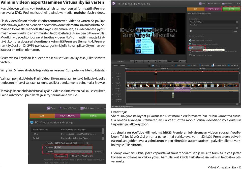
Task: Click the File Name field containing Untitled
Action: point(73,147)
